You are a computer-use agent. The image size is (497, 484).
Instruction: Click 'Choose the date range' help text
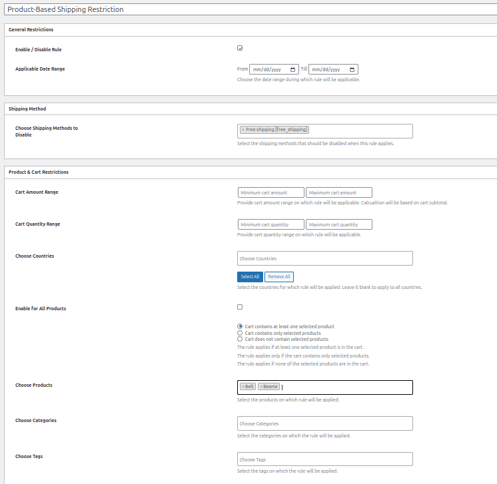298,79
